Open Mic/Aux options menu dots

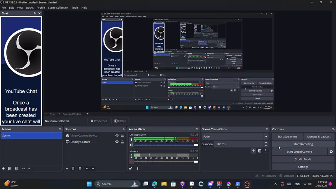point(131,156)
